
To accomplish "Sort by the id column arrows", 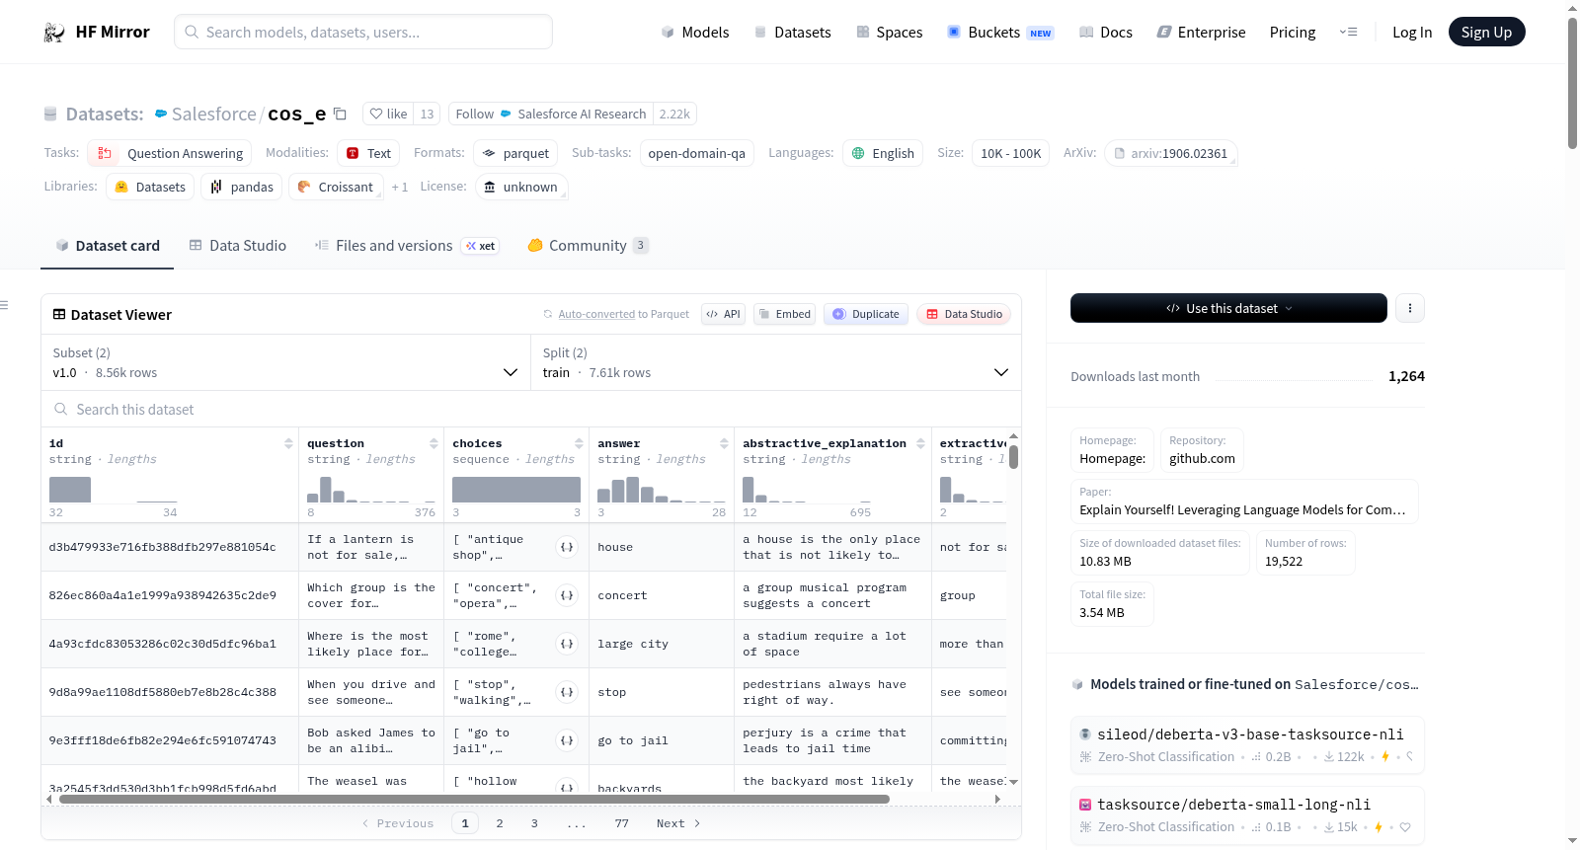I will (x=288, y=443).
